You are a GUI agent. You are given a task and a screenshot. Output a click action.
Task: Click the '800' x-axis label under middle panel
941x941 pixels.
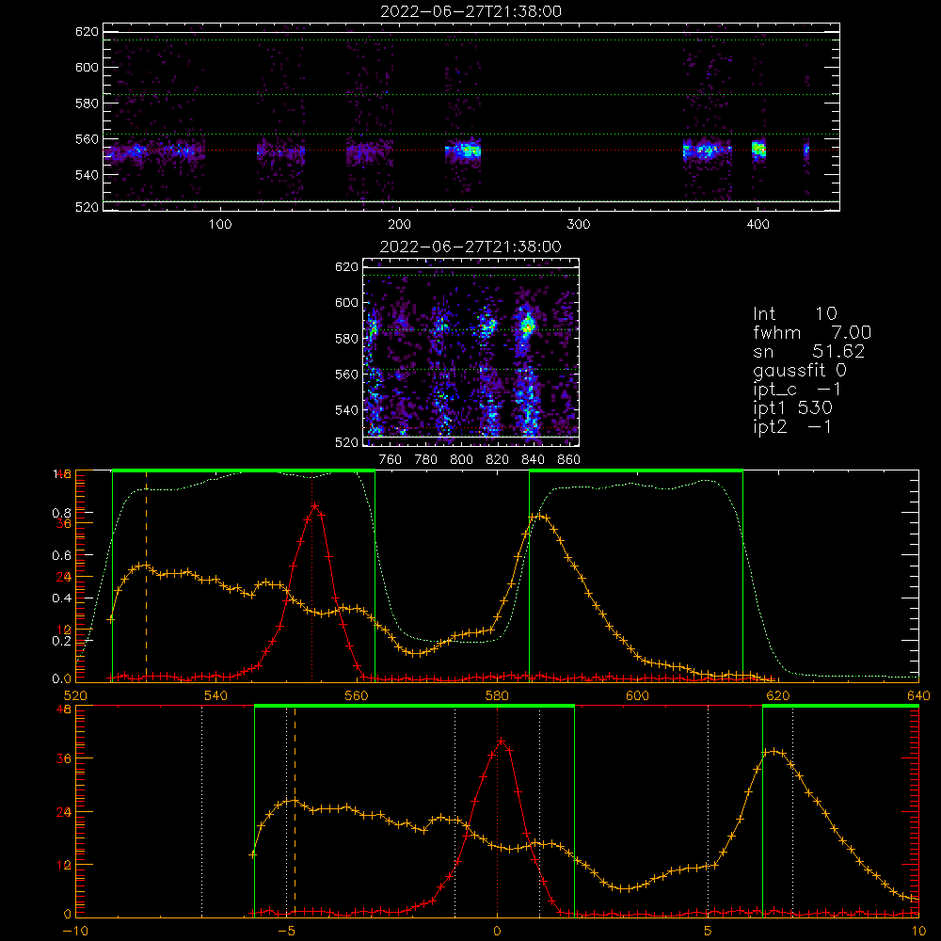(461, 460)
